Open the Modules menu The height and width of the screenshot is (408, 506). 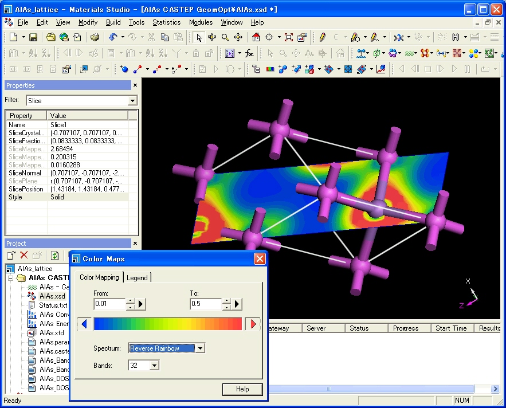click(201, 22)
